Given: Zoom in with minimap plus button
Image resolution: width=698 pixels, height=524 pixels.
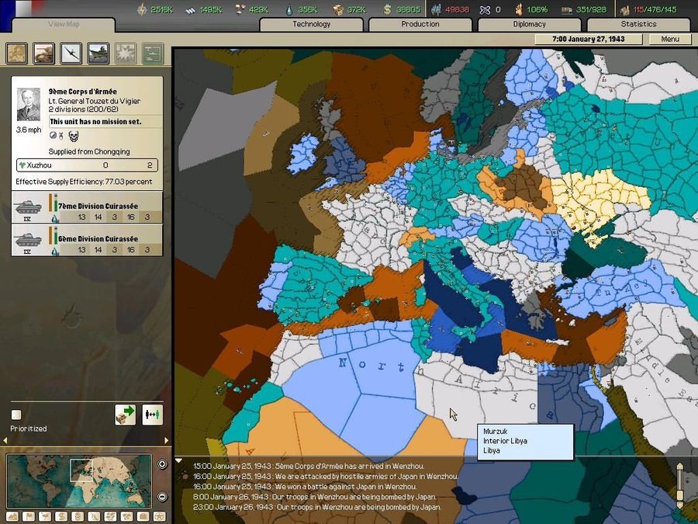Looking at the screenshot, I should click(x=162, y=464).
